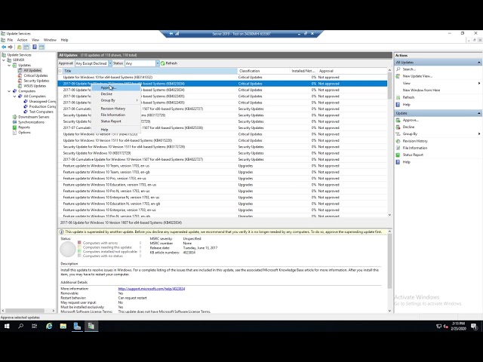Screen dimensions: 483x362
Task: Open the support.microsoft.com help link
Action: point(152,289)
